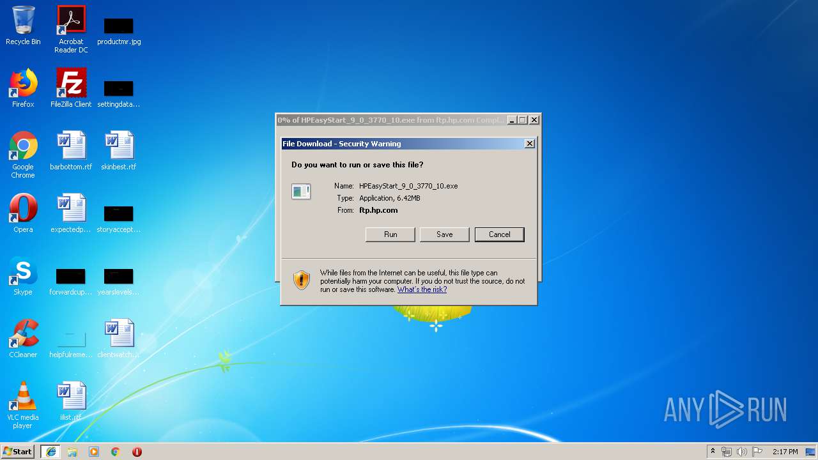The width and height of the screenshot is (818, 460).
Task: Select illist.rtf document icon
Action: [71, 401]
